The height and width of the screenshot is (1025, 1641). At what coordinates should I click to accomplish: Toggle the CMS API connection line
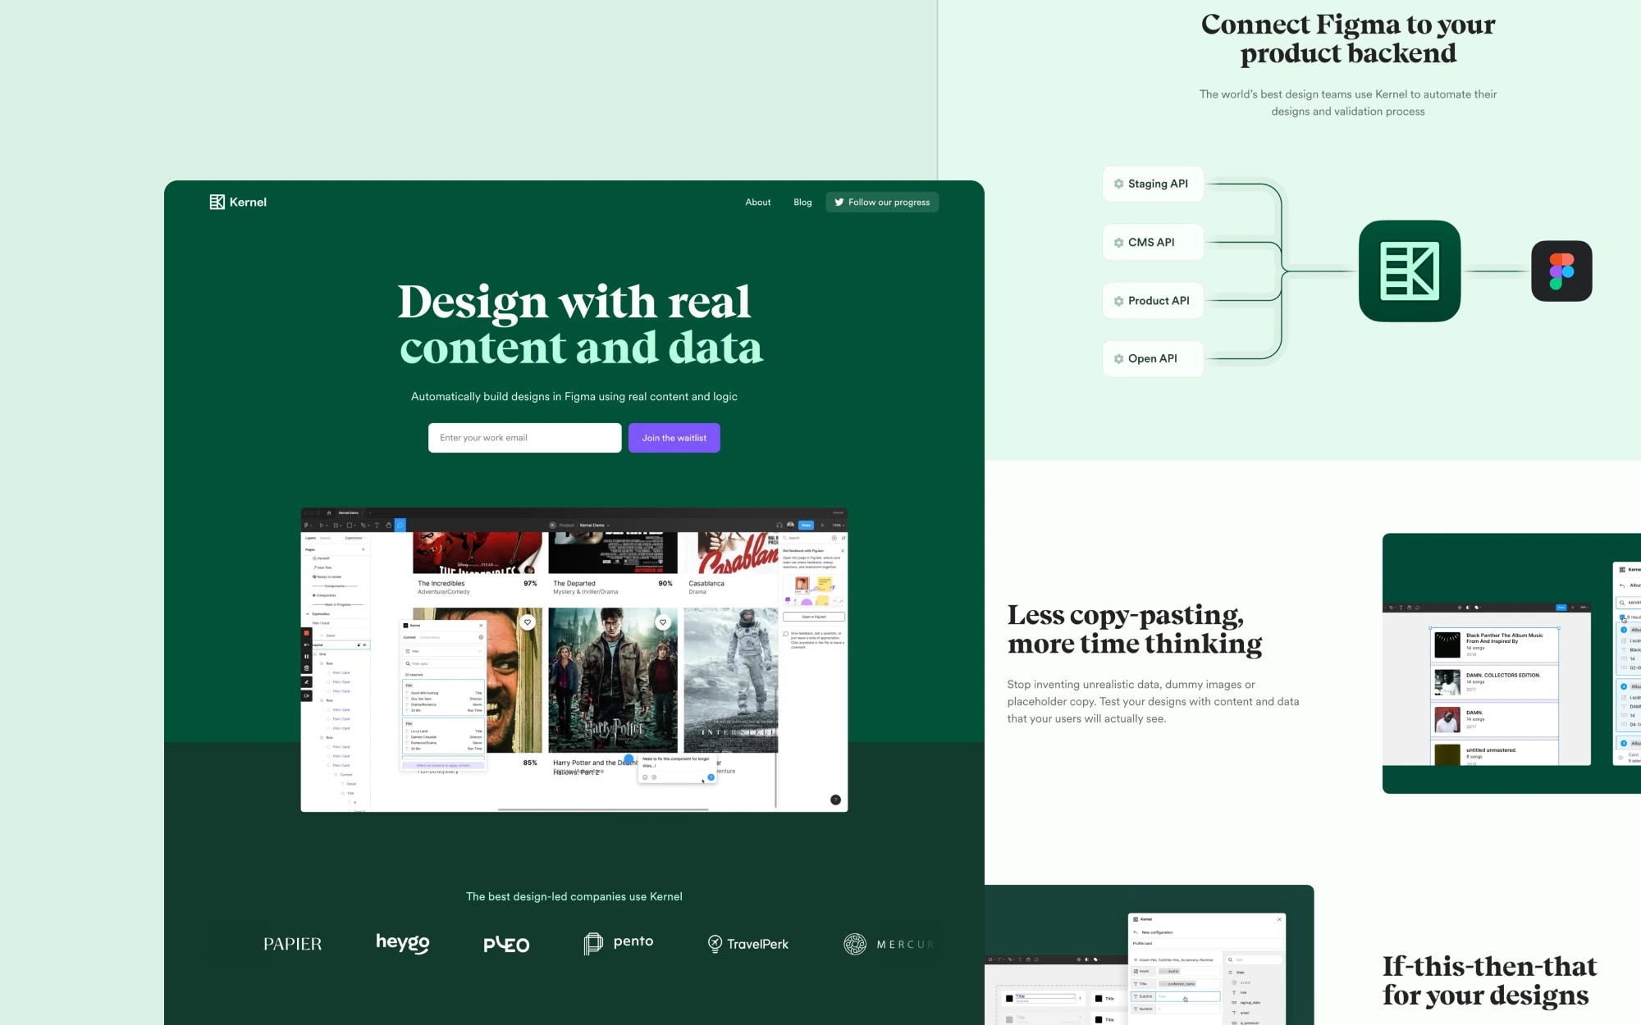point(1152,242)
